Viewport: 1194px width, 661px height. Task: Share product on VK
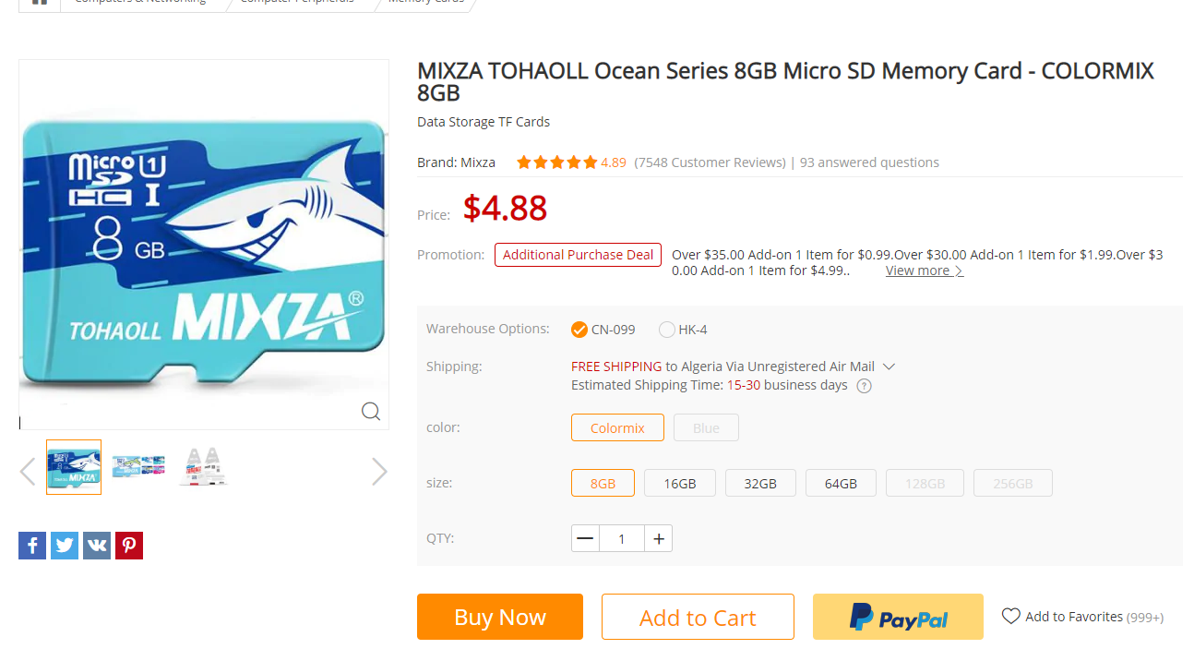[x=97, y=545]
